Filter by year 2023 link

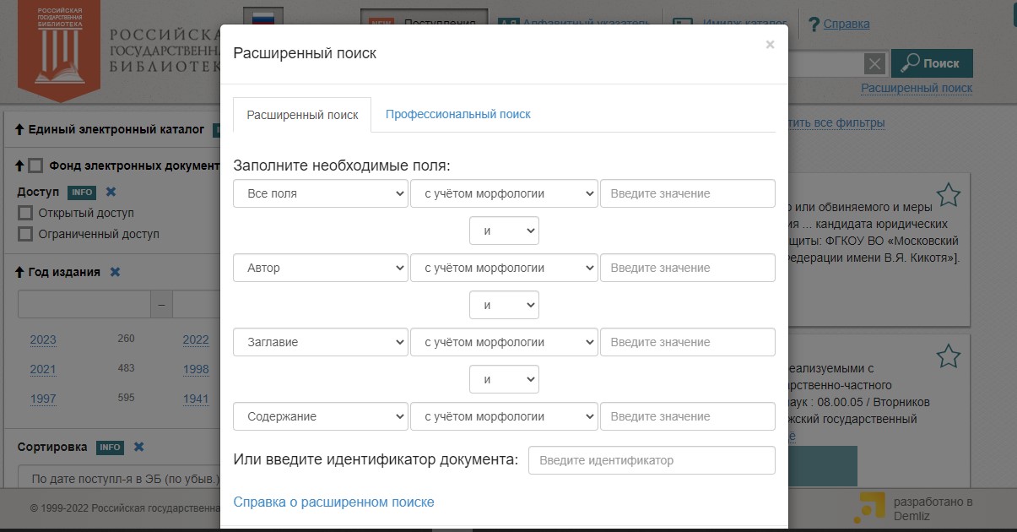coord(43,339)
